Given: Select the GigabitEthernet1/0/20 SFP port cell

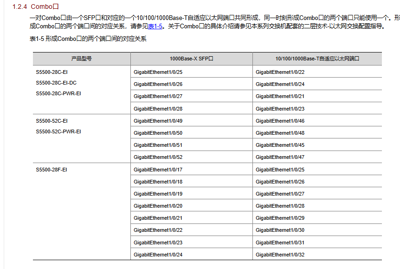Looking at the screenshot, I should tap(158, 206).
